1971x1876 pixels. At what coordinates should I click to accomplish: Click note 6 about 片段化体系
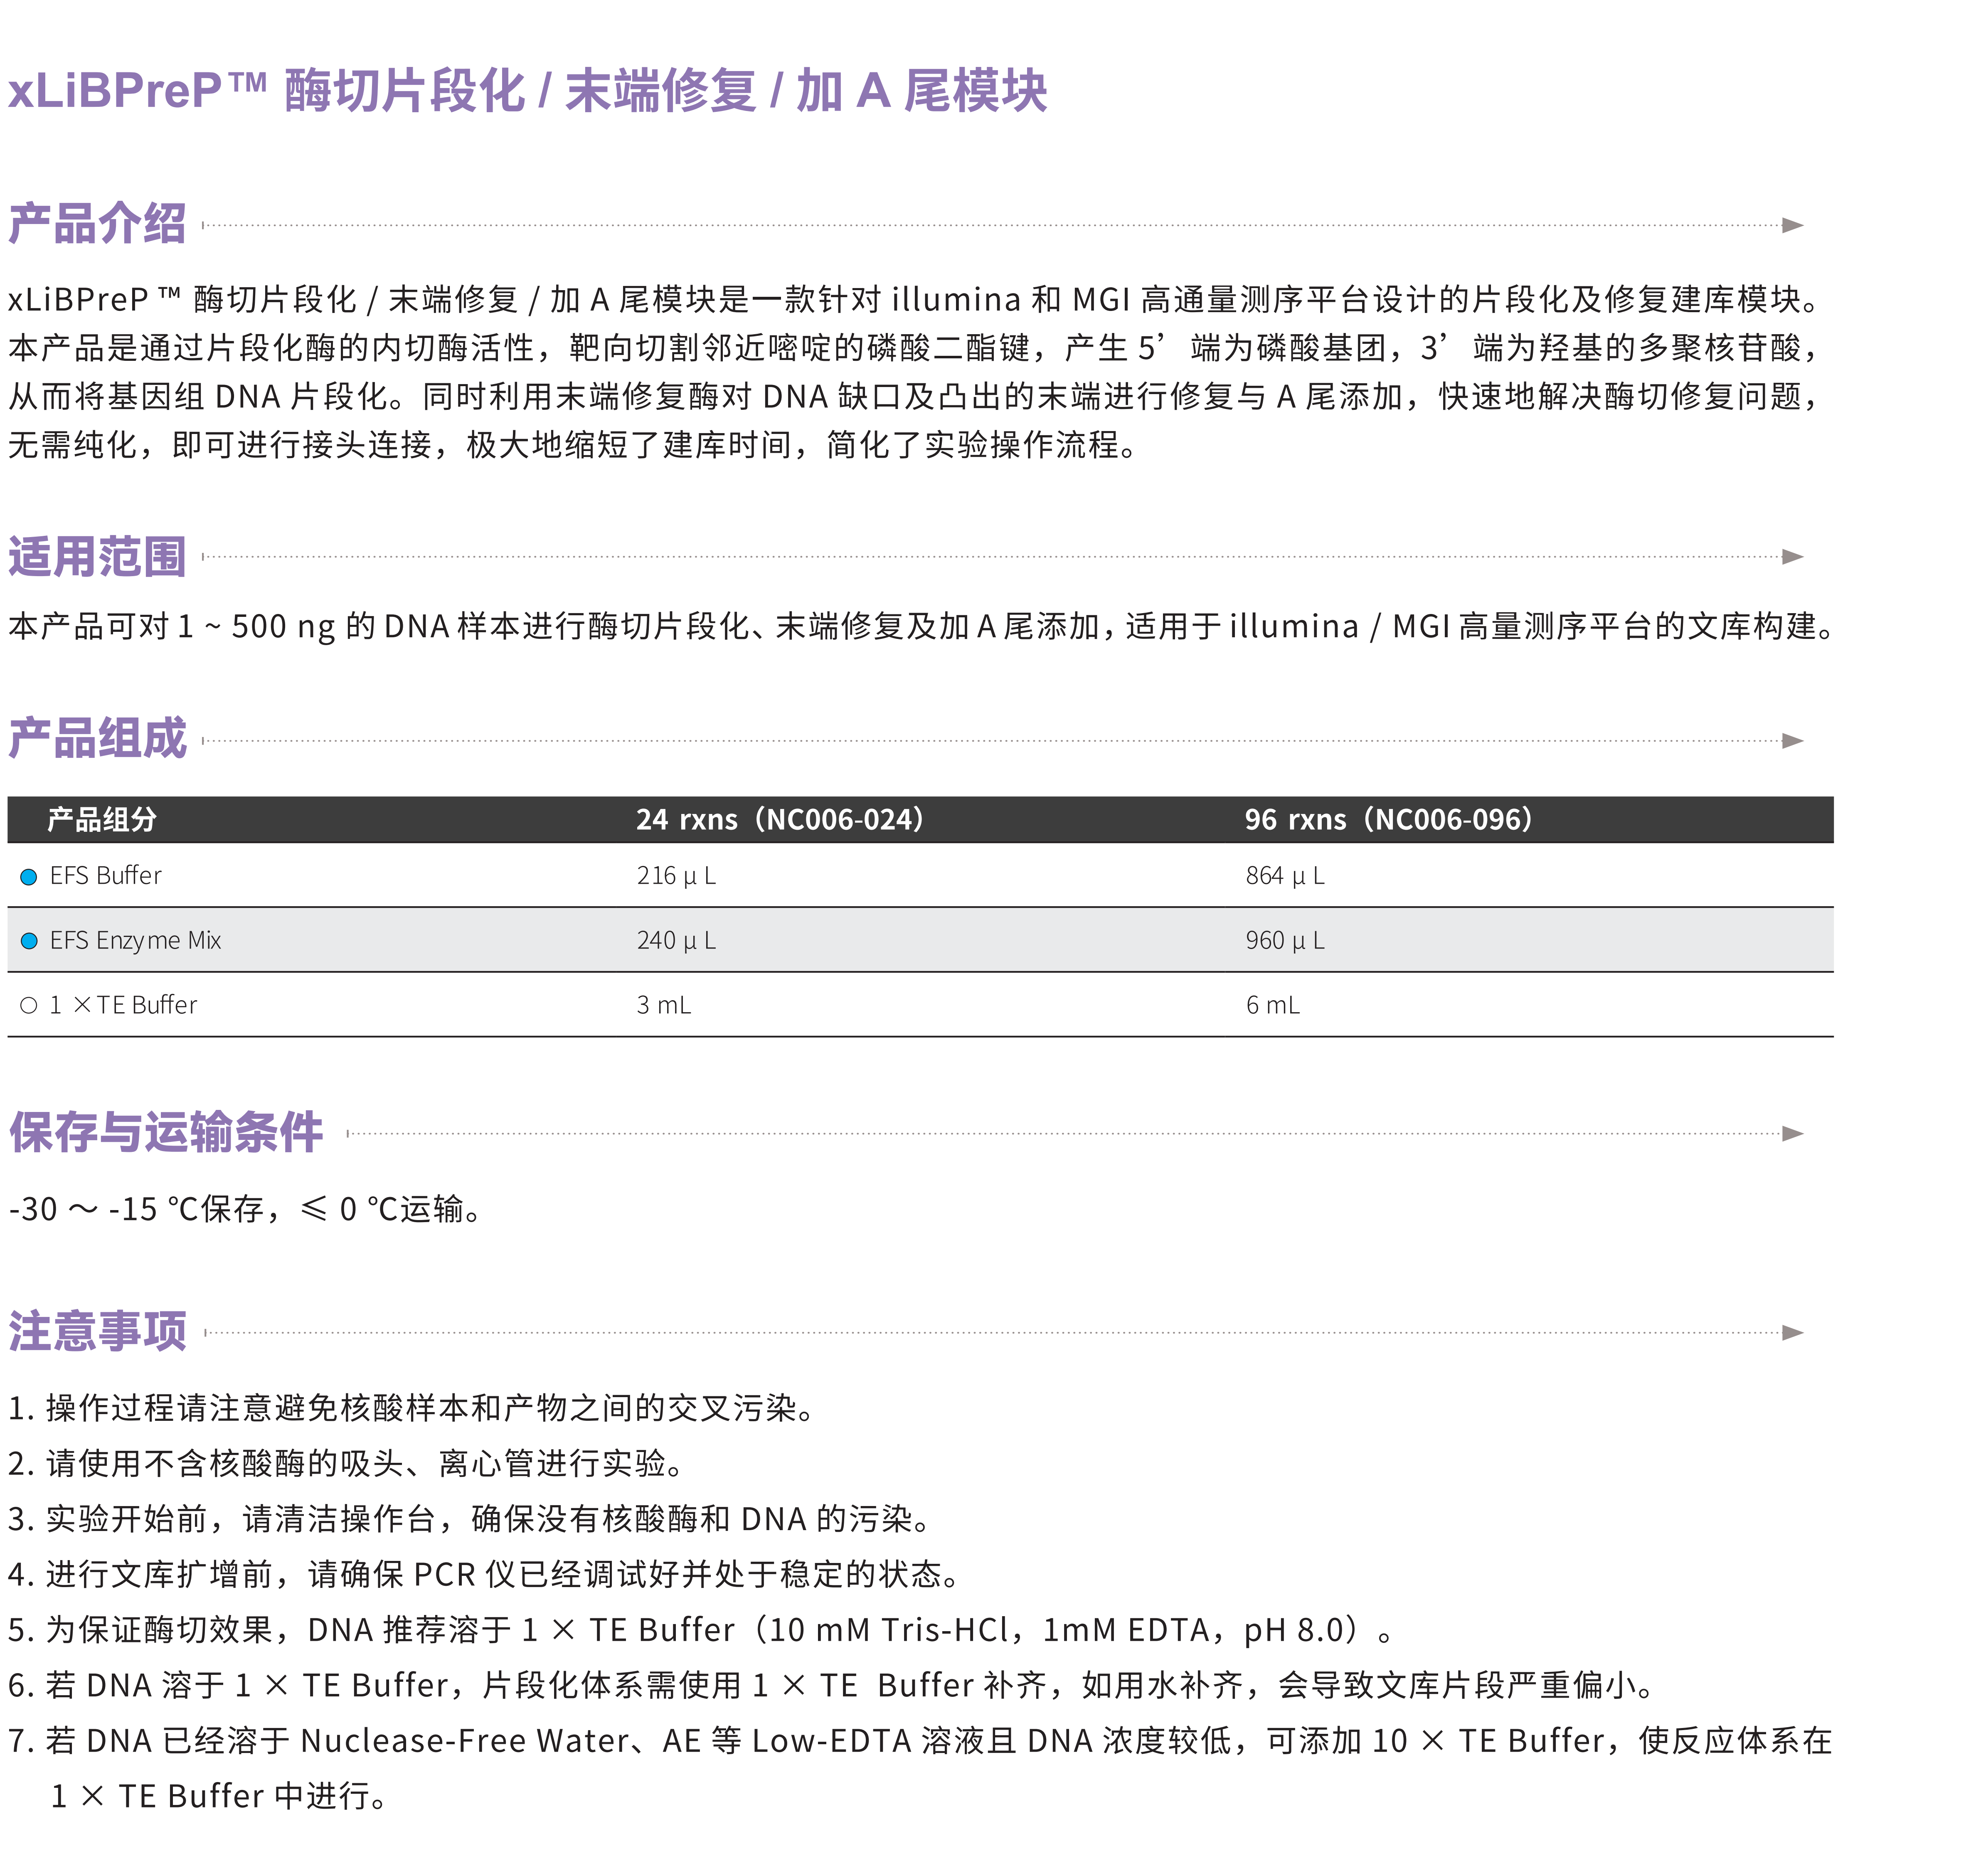pyautogui.click(x=832, y=1686)
